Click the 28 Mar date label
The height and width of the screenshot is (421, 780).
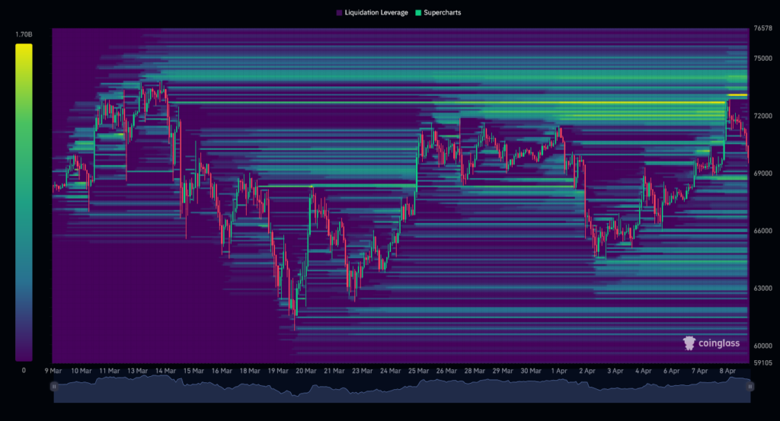pyautogui.click(x=475, y=371)
